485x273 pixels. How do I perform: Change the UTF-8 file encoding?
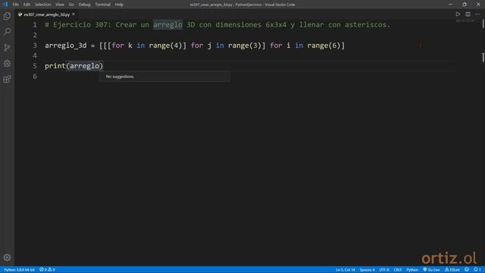[384, 270]
